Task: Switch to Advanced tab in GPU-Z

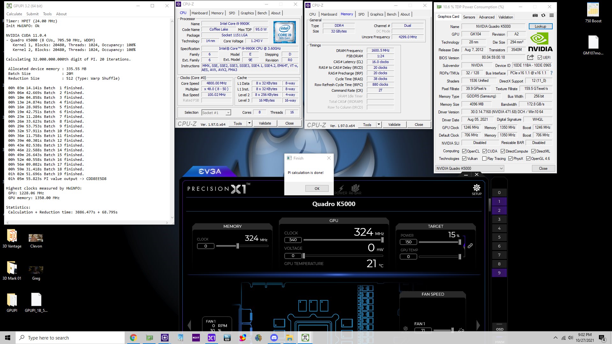Action: coord(487,17)
